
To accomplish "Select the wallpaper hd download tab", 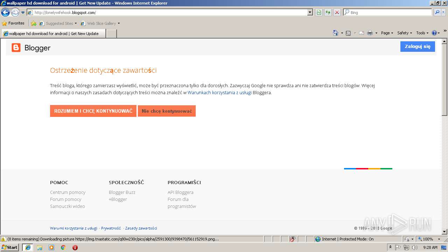I will (54, 34).
